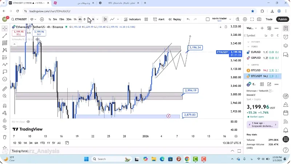Take a chart snapshot with camera icon
The image size is (291, 164).
[x=259, y=19]
